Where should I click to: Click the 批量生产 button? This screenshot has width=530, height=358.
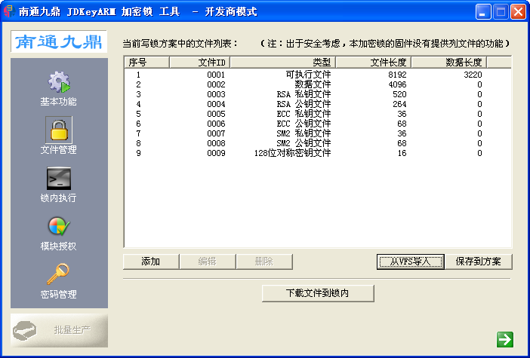[59, 330]
